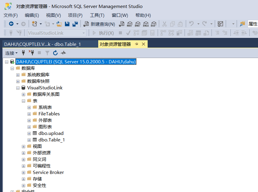Open the 编辑(E) menu
This screenshot has width=258, height=192.
coord(32,15)
